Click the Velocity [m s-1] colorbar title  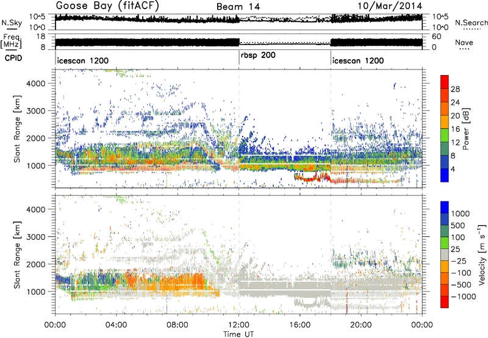tap(482, 254)
